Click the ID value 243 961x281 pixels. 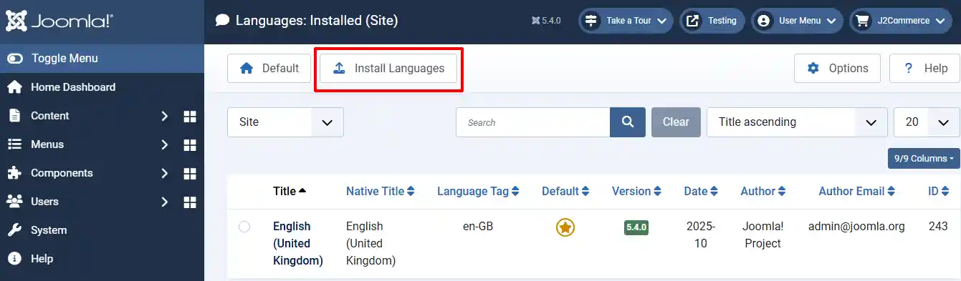click(938, 227)
